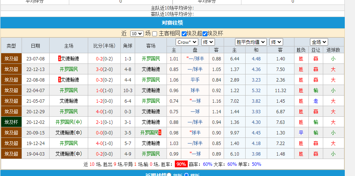The width and height of the screenshot is (355, 176).
Task: Click the 埃及超 badge in the 22-12-13 row
Action: coord(11,69)
